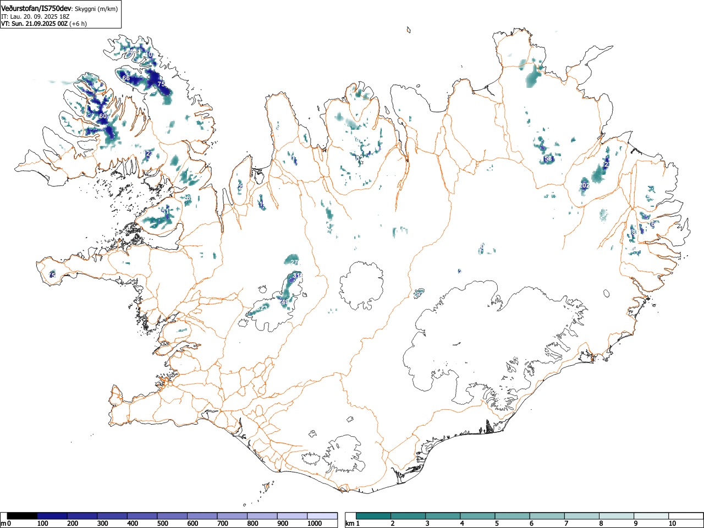Screen dimensions: 704x528
Task: Select the 'VT: Sun. 21.09.2025 00Z' line
Action: (34, 24)
